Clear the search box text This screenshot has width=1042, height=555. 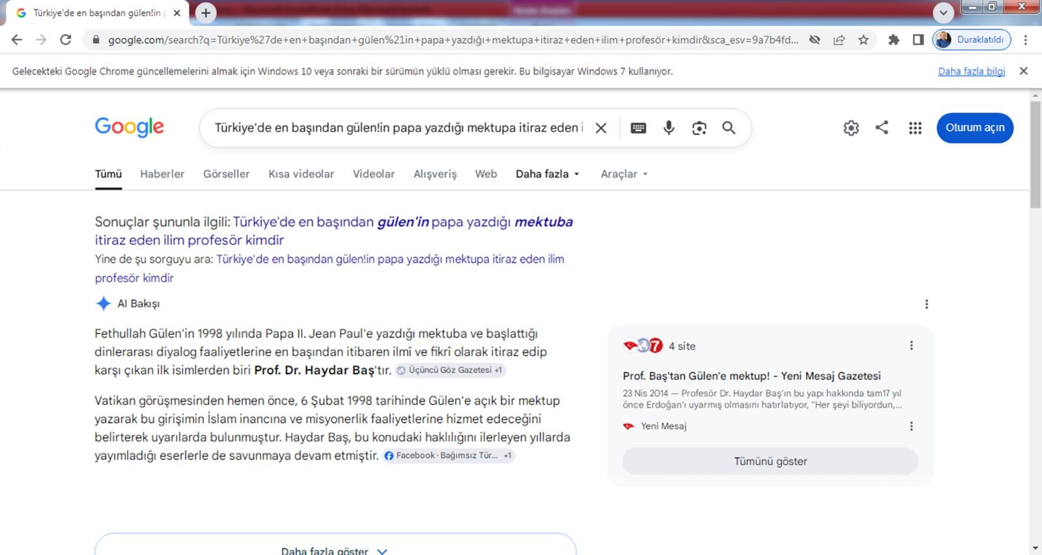tap(601, 128)
